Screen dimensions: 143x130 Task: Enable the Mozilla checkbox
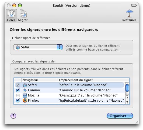18,95
